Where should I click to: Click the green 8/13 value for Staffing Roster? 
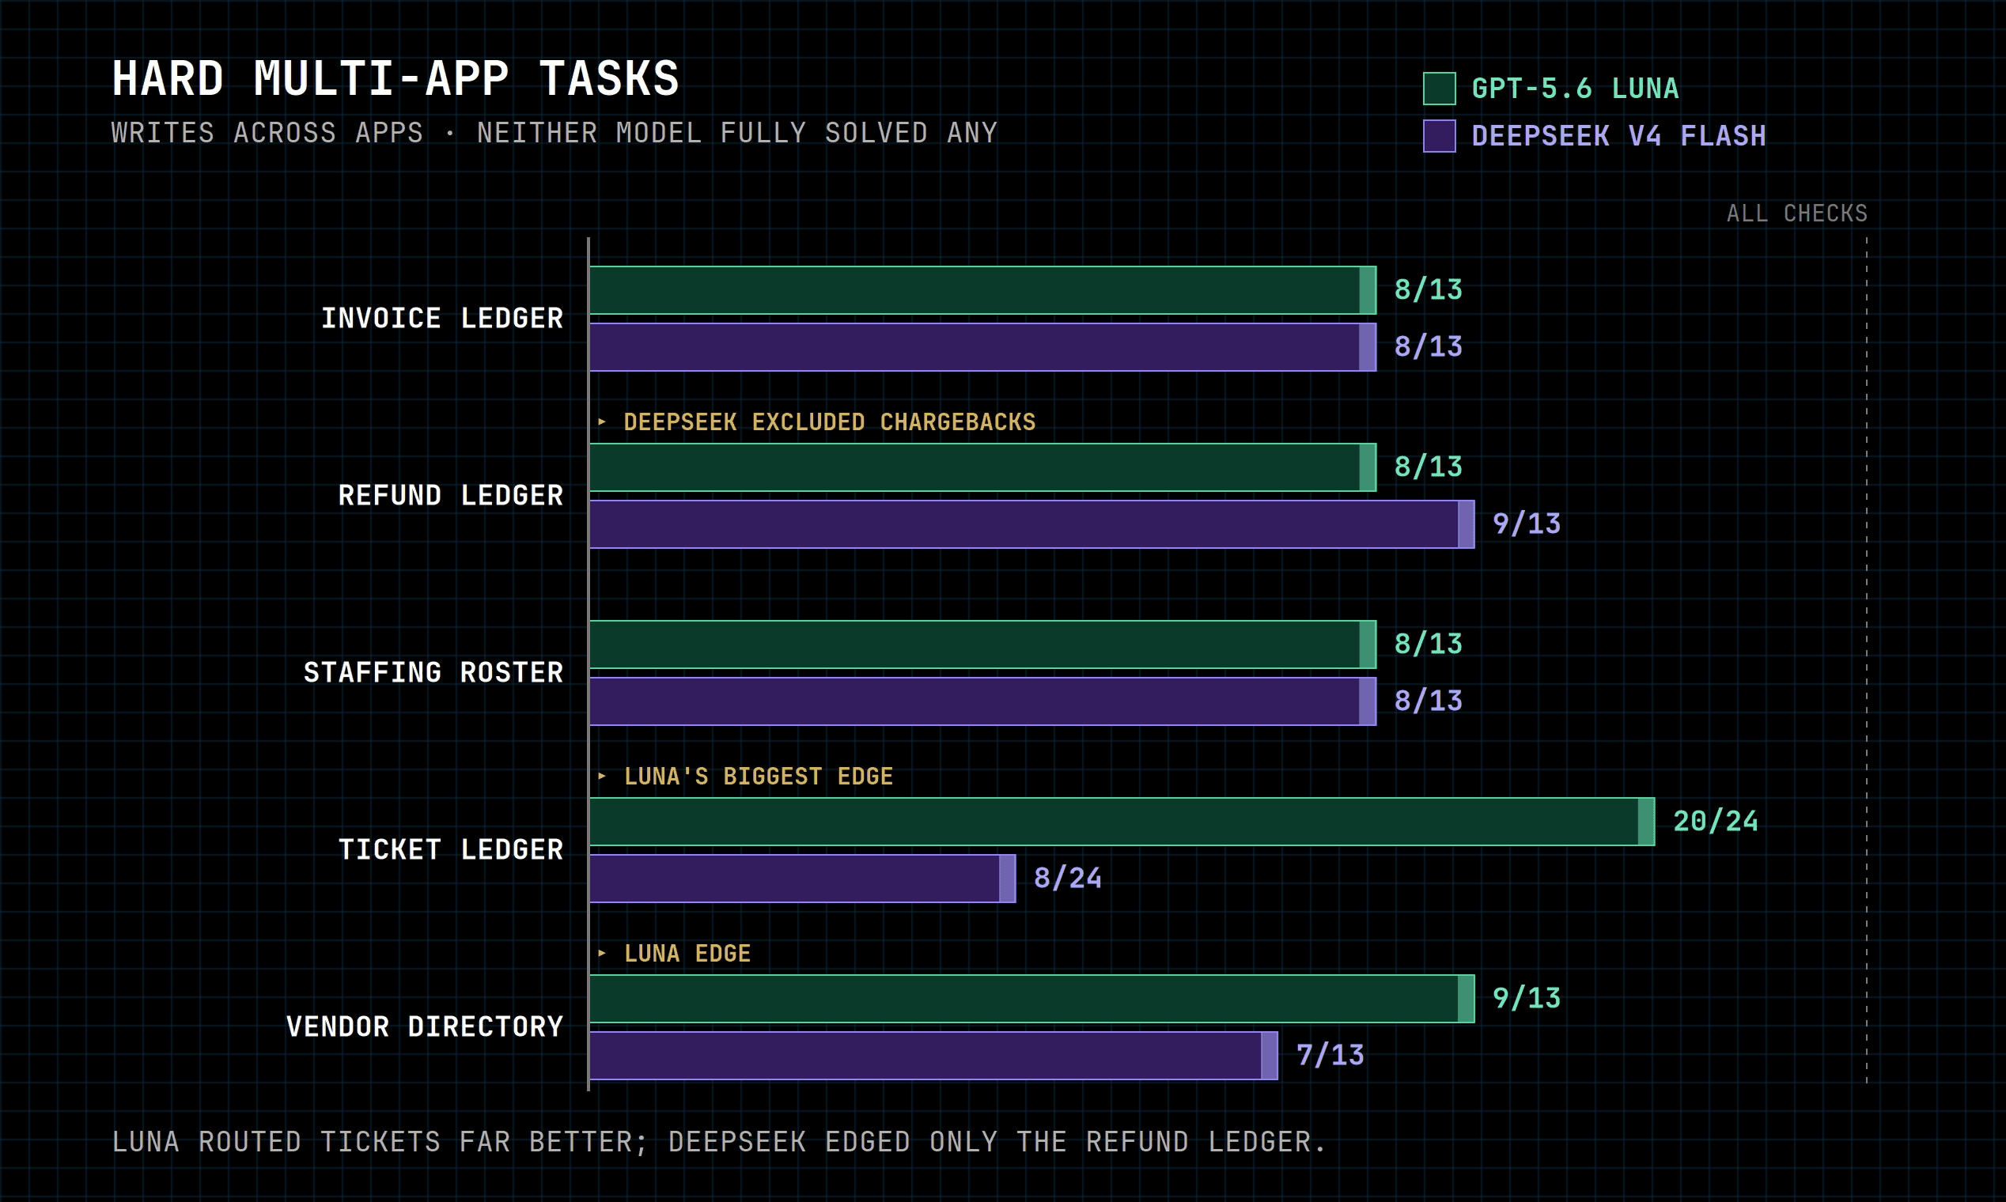pos(1429,644)
